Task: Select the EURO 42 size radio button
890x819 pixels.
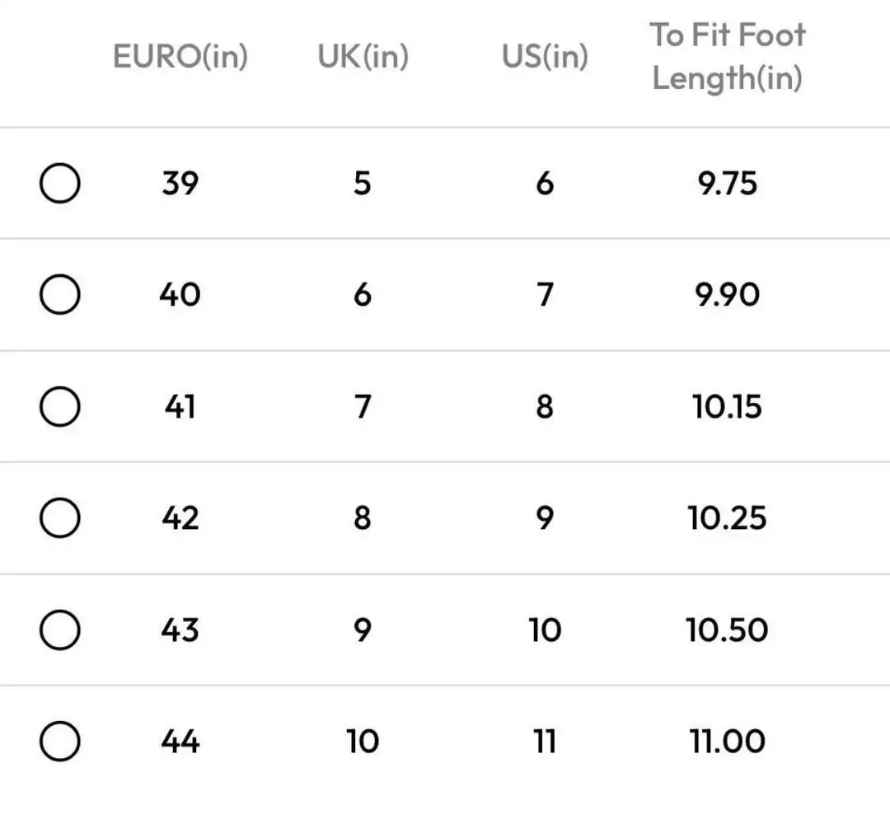Action: [59, 518]
